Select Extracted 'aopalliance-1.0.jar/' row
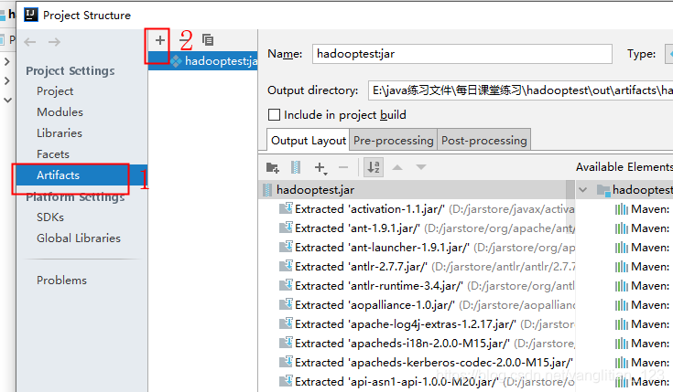The image size is (673, 392). tap(417, 305)
